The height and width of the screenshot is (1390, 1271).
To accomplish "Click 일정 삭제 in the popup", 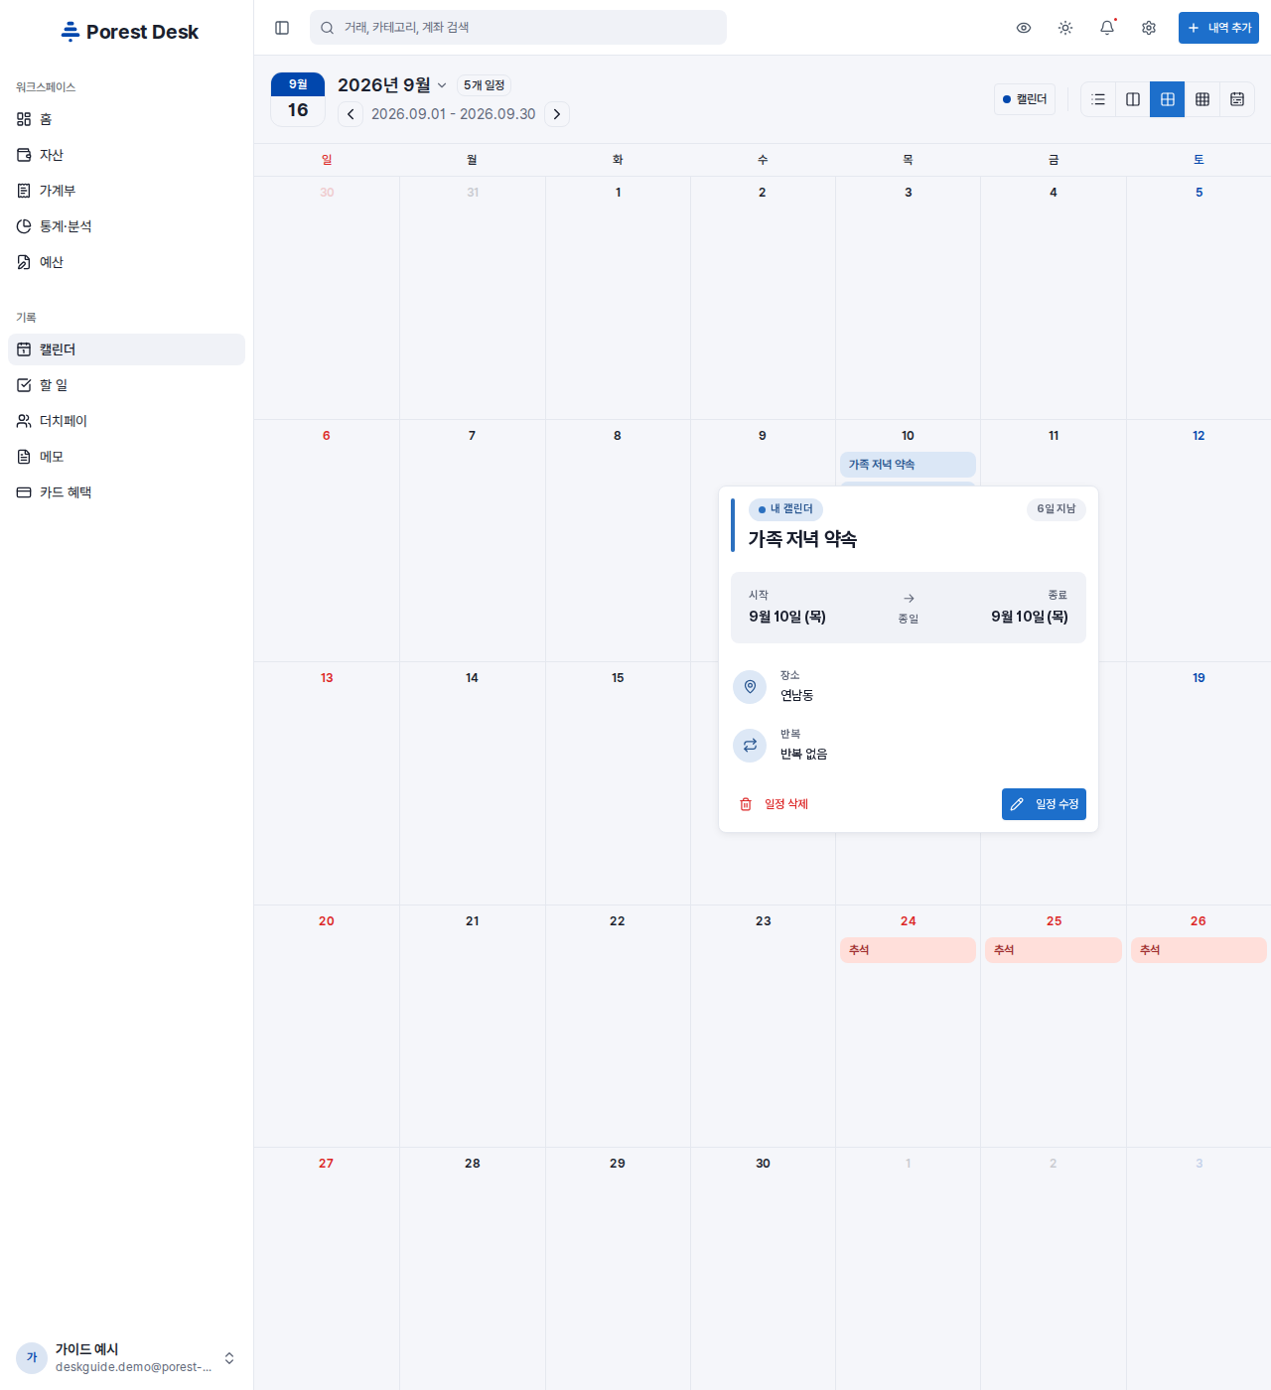I will coord(774,804).
